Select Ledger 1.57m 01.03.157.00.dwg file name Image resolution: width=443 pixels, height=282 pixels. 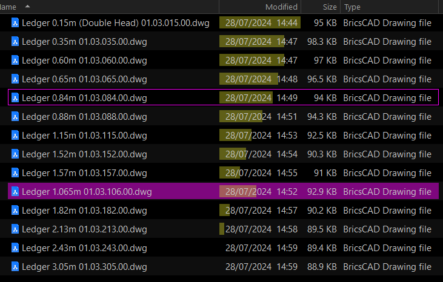coord(84,173)
